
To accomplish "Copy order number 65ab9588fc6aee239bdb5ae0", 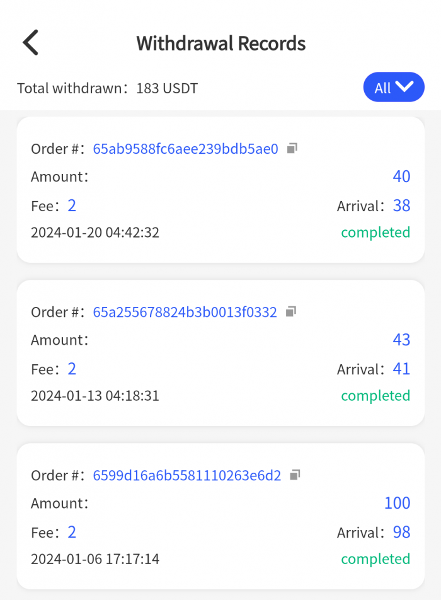I will click(x=292, y=149).
